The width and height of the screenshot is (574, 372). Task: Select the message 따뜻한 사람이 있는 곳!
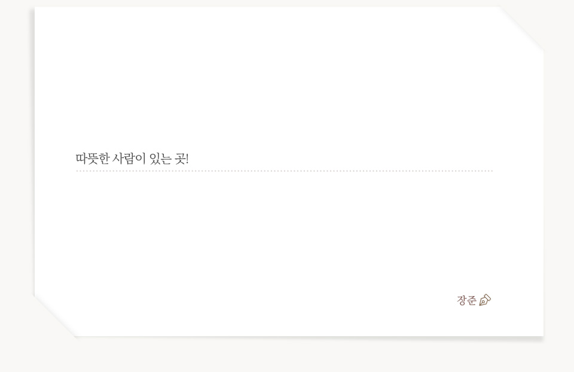[x=132, y=159]
